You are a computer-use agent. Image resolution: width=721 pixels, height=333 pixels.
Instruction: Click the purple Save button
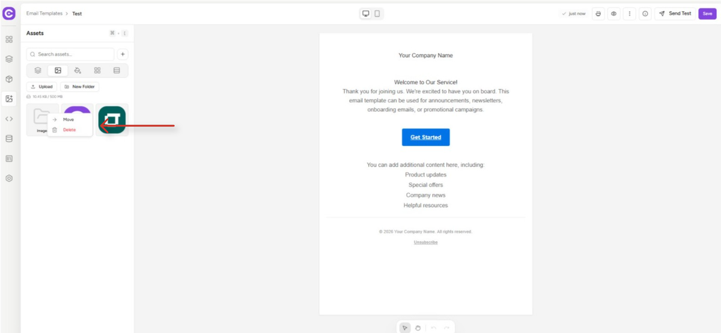point(707,13)
